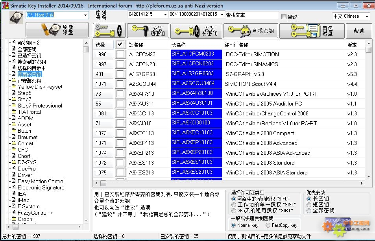
Task: Select 365-day rental "SIRT" radio button
Action: [234, 211]
